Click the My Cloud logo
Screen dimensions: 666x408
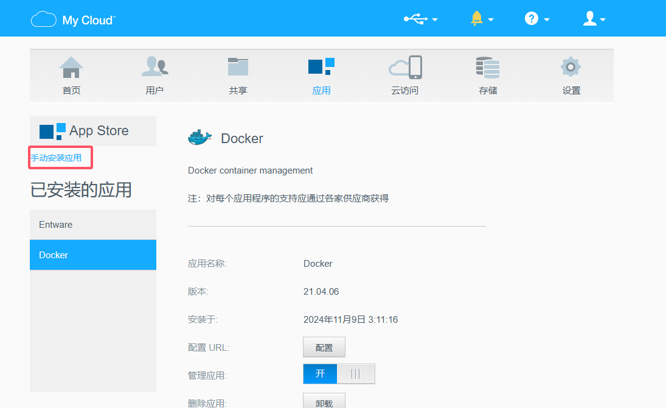point(73,19)
